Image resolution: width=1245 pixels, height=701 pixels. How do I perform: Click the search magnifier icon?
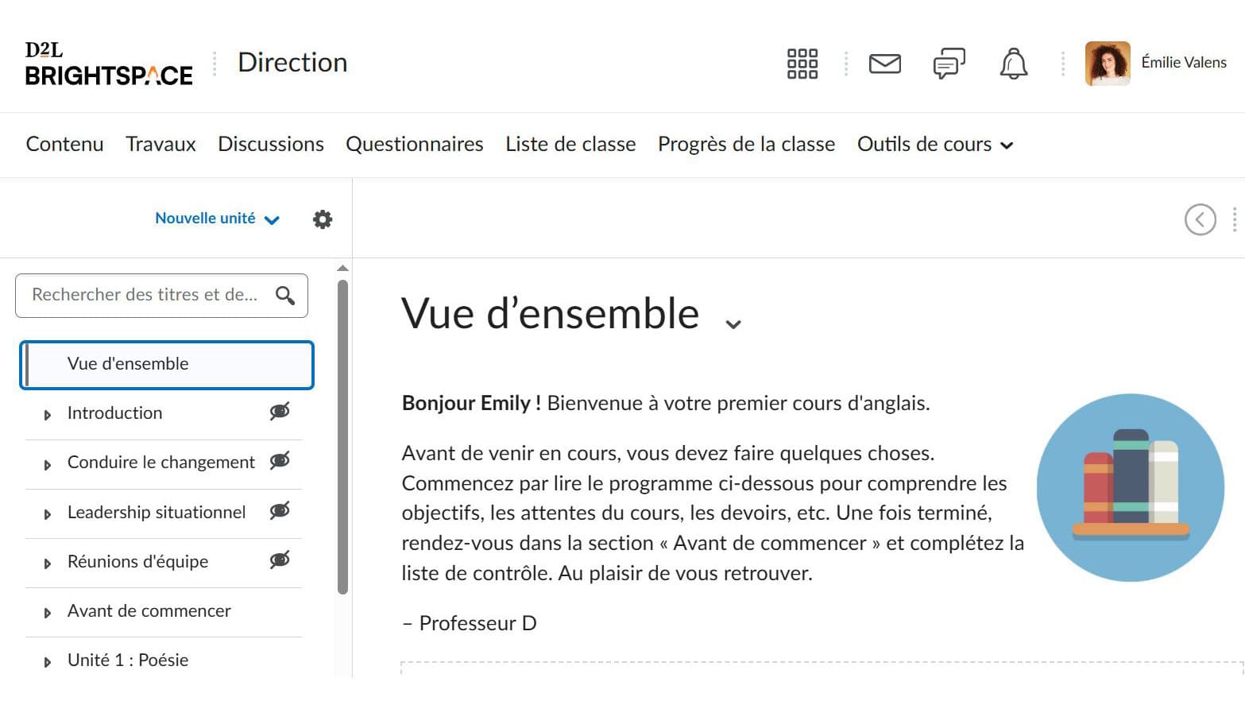285,296
